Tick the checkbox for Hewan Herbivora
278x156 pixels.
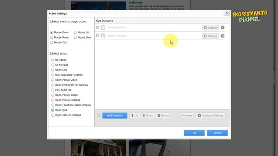(97, 36)
